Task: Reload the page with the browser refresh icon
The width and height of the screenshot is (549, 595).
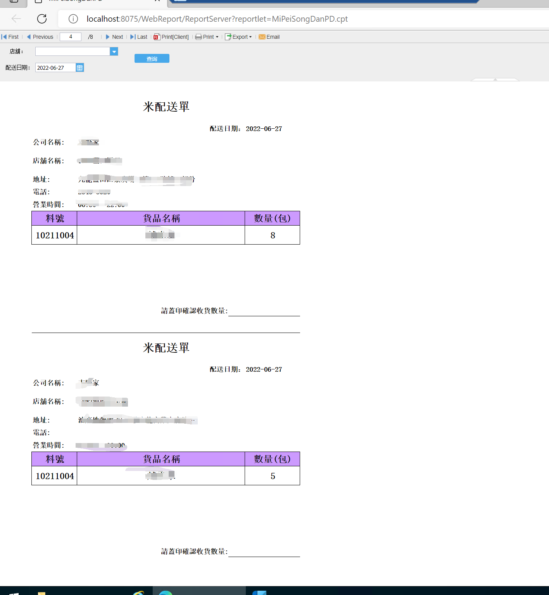Action: pyautogui.click(x=42, y=19)
